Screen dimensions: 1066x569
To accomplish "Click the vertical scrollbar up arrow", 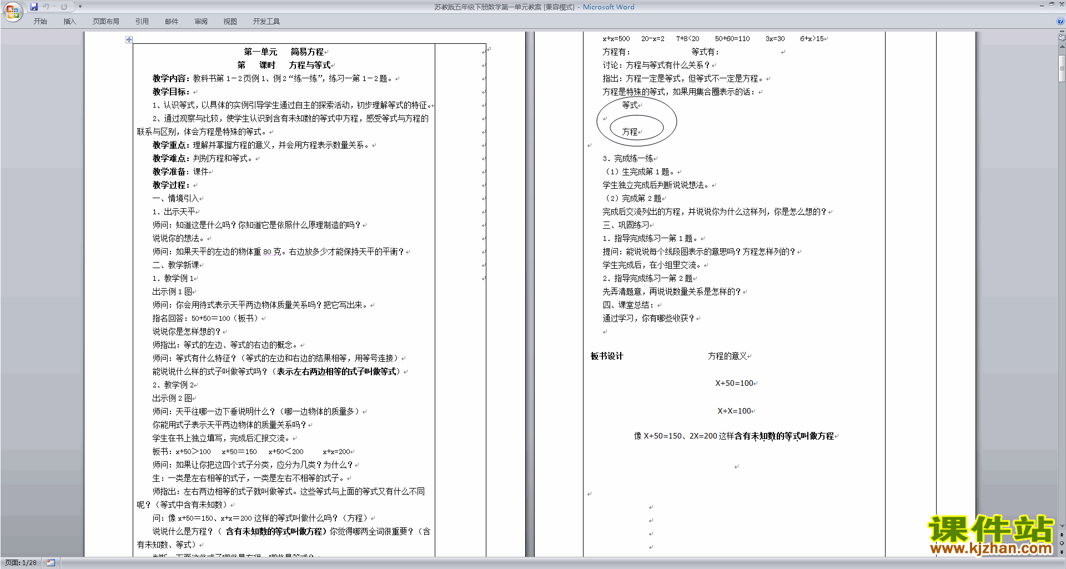I will (1062, 47).
